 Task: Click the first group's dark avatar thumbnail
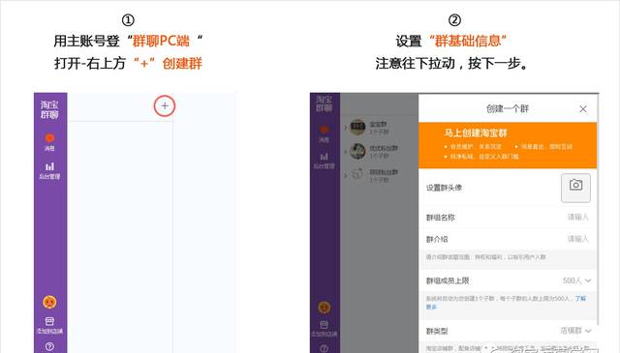click(357, 127)
